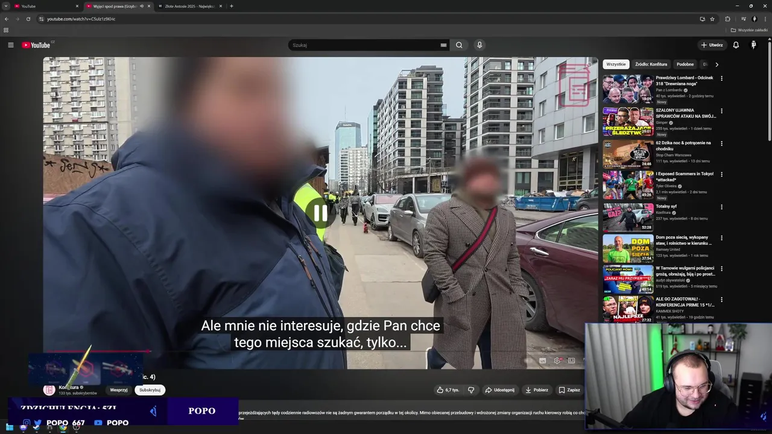Click the keyboard icon in search box

coord(443,45)
